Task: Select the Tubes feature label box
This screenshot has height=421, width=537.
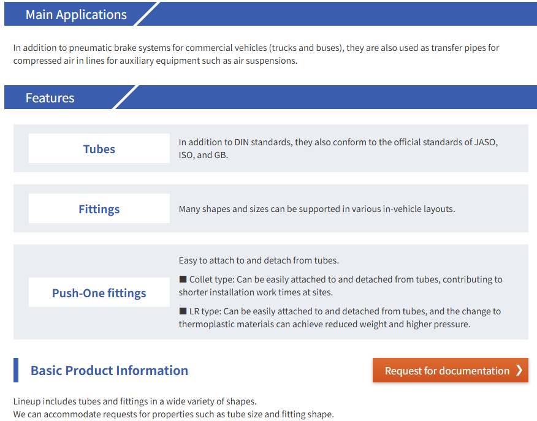Action: point(99,149)
